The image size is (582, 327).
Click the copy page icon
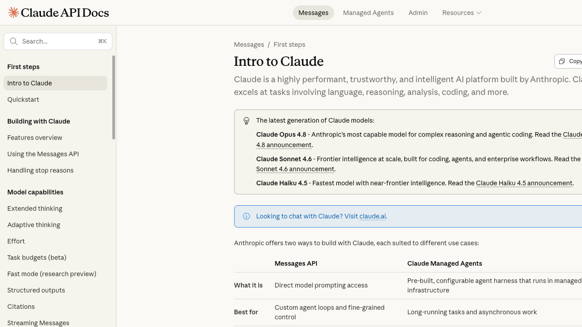[x=562, y=61]
